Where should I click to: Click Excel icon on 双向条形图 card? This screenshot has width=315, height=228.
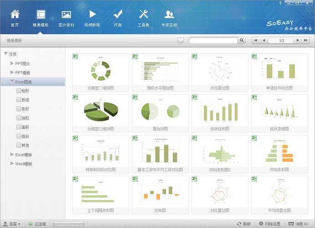254,138
